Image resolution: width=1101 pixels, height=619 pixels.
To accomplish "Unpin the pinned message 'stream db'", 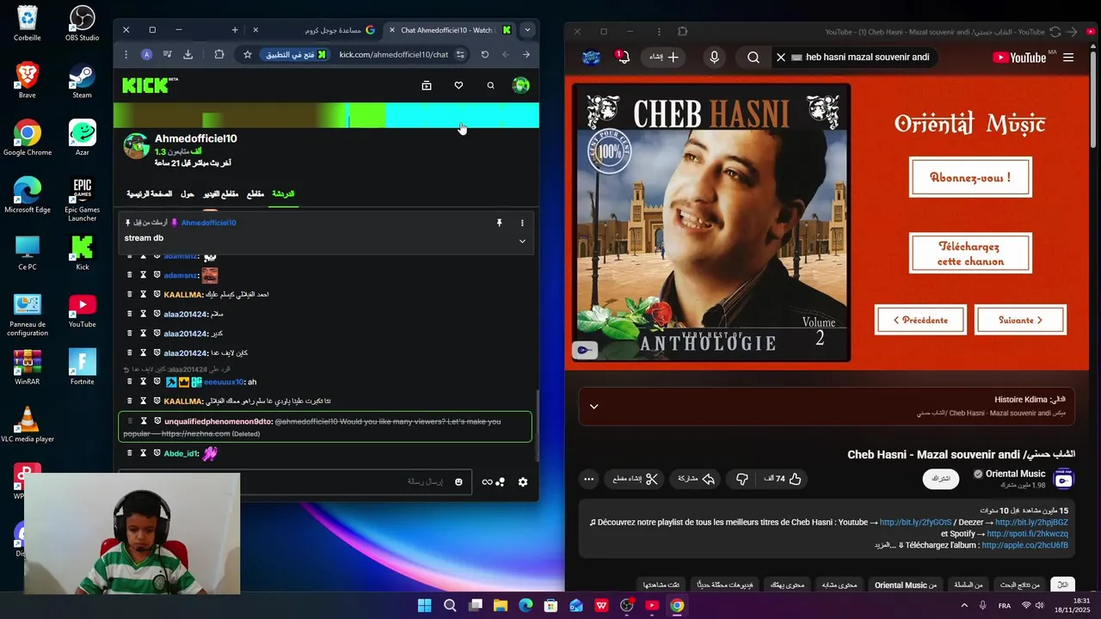I will [499, 223].
